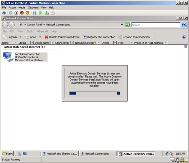The height and width of the screenshot is (163, 189).
Task: Show more toolbar commands chevron
Action: (154, 37)
